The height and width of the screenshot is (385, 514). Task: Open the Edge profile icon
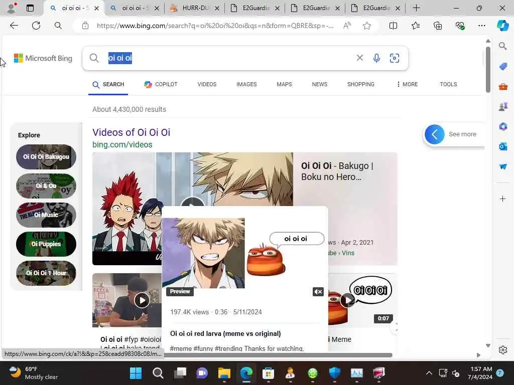coord(12,8)
